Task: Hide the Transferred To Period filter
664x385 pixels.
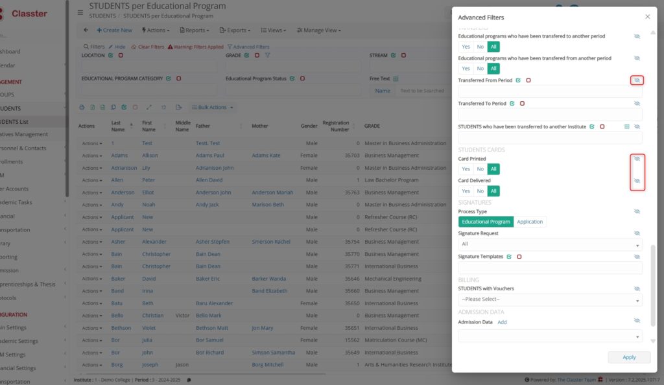Action: tap(637, 104)
